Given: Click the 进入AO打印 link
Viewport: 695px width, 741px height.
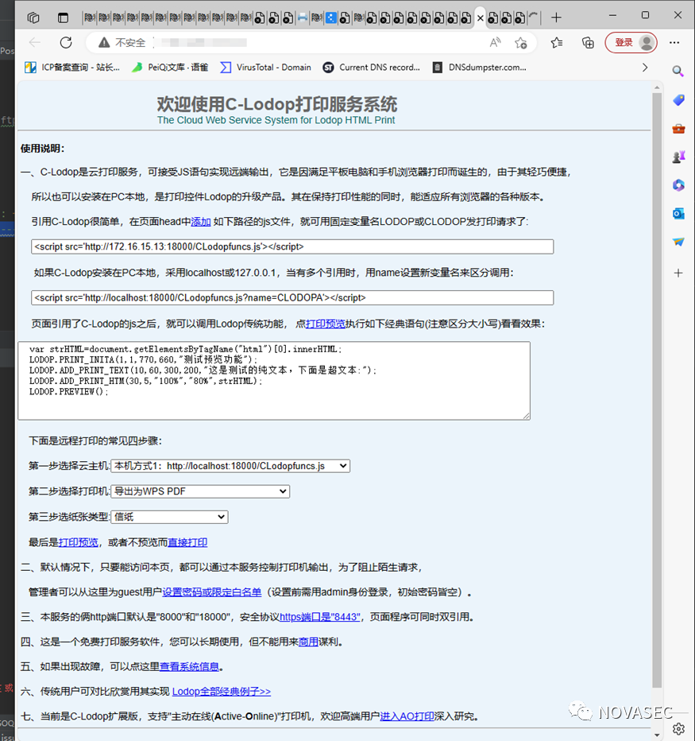Looking at the screenshot, I should [x=407, y=716].
